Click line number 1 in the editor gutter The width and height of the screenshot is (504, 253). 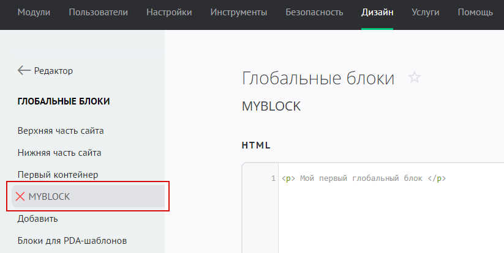pyautogui.click(x=273, y=179)
